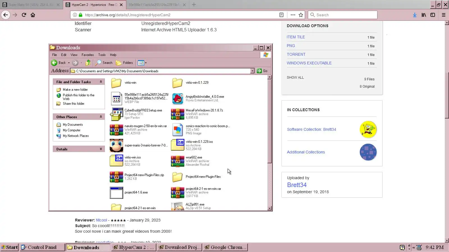
Task: Select the WEBP file icon
Action: pyautogui.click(x=116, y=99)
